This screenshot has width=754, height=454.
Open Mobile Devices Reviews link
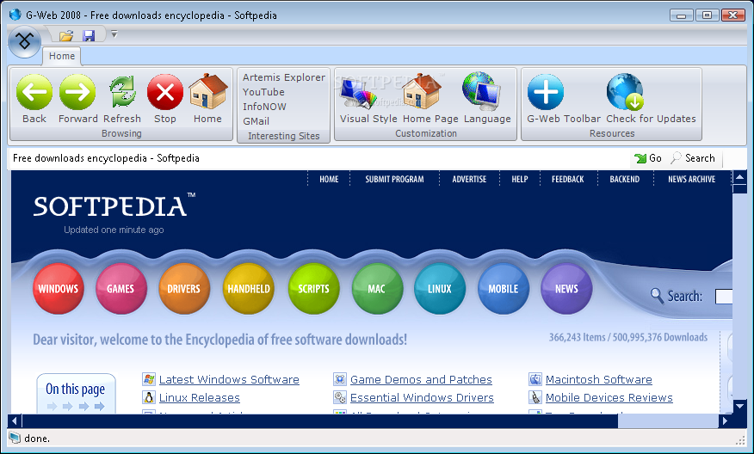point(609,398)
